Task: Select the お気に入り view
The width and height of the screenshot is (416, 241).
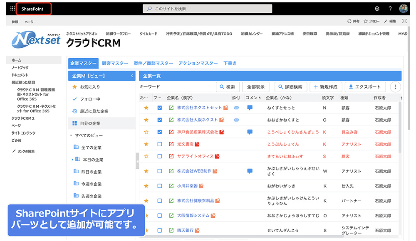Action: [102, 87]
